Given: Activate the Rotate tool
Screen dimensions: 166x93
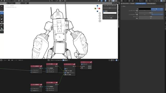Looking at the screenshot, I should 2,16.
